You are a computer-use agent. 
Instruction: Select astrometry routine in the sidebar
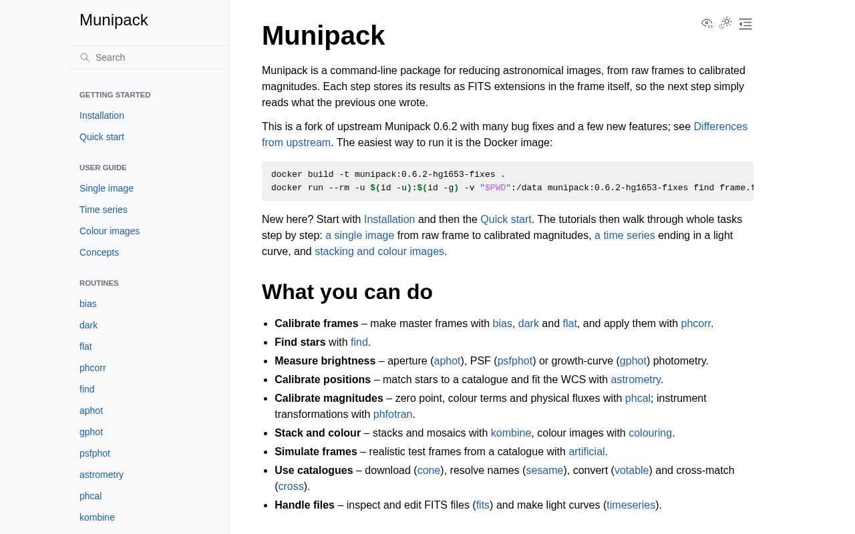[102, 475]
